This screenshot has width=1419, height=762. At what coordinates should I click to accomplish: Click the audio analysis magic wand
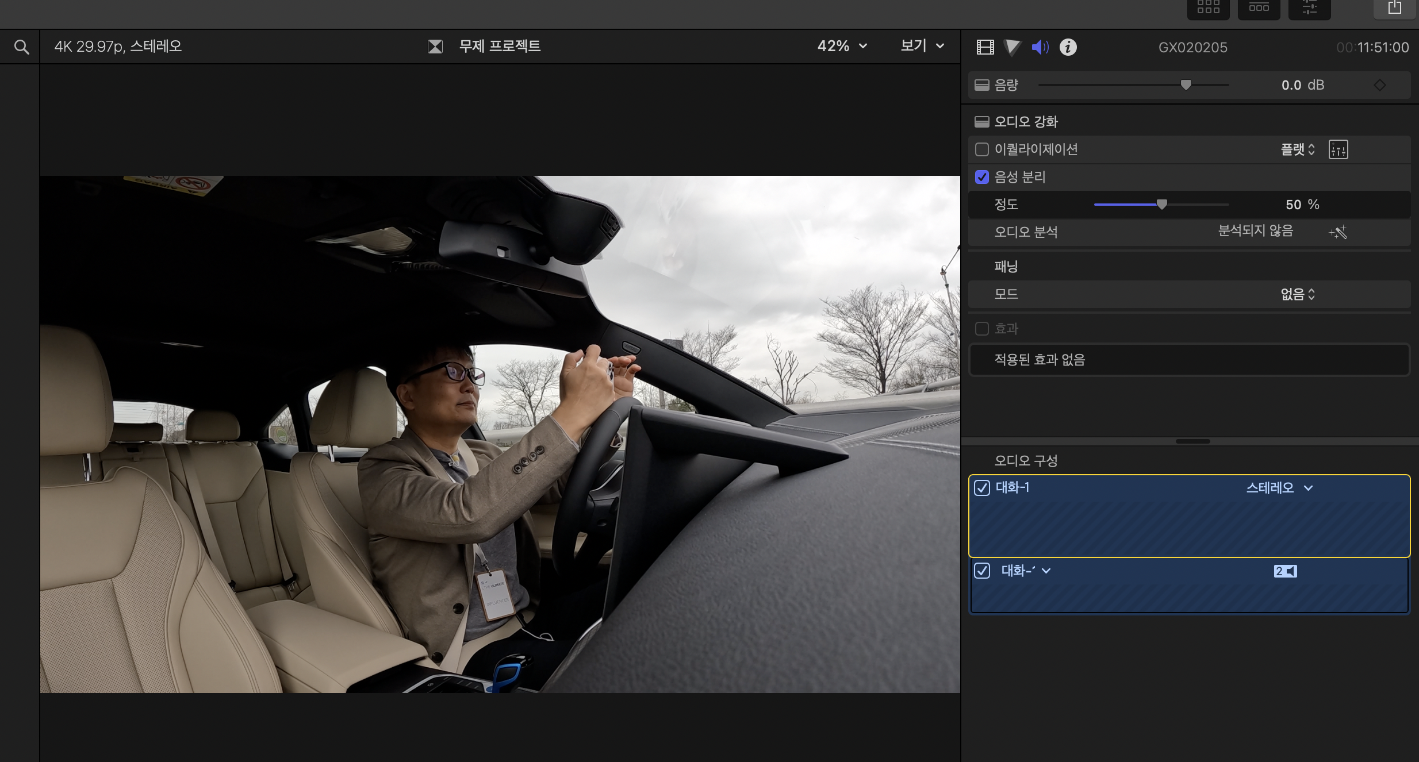click(1338, 232)
